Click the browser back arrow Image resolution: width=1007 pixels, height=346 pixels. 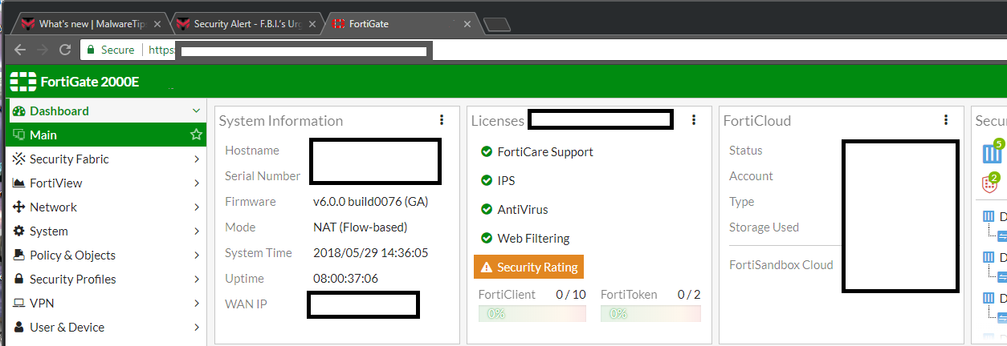pyautogui.click(x=20, y=50)
